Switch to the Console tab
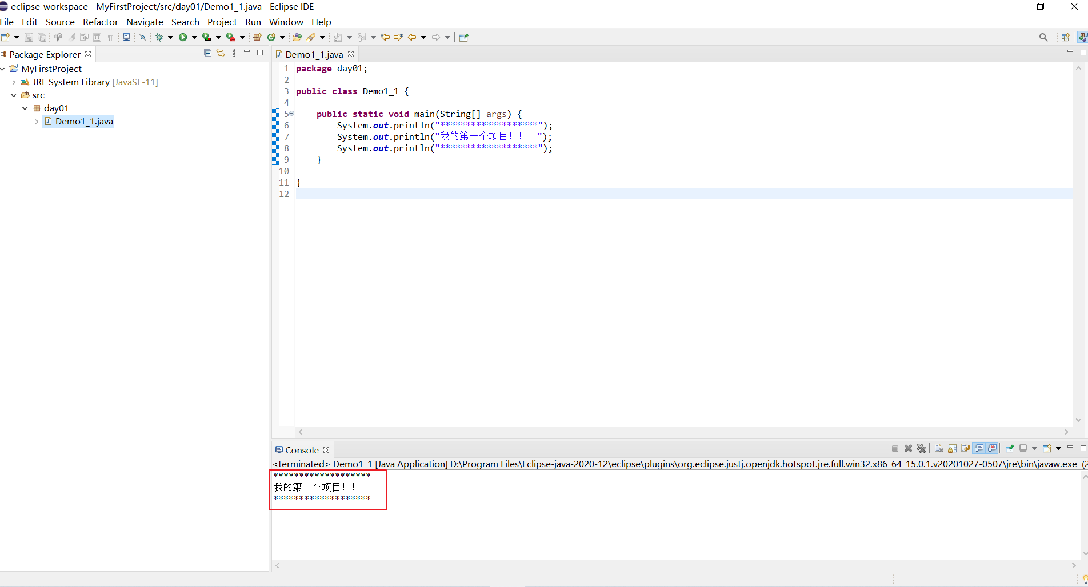Image resolution: width=1088 pixels, height=587 pixels. [x=302, y=450]
